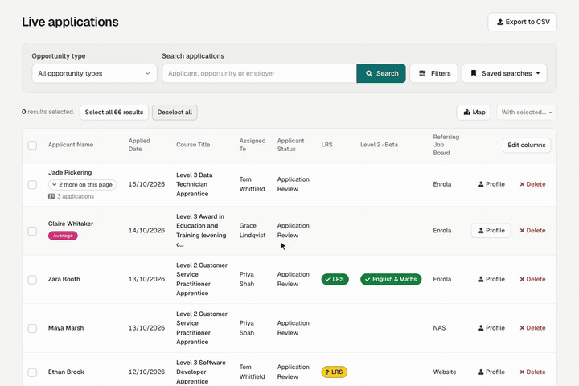Image resolution: width=579 pixels, height=386 pixels.
Task: Focus the Search applications input field
Action: (259, 73)
